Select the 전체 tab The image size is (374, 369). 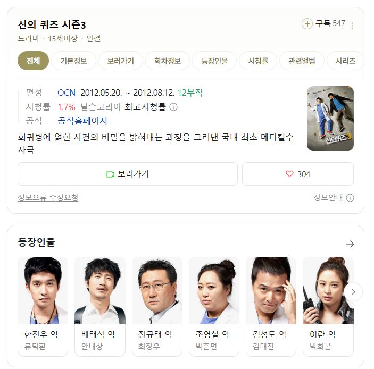point(33,61)
